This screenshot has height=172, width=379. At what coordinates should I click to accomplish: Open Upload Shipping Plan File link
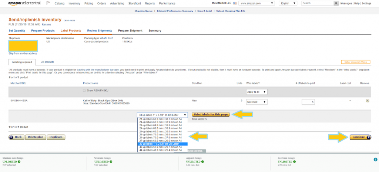coord(231,11)
